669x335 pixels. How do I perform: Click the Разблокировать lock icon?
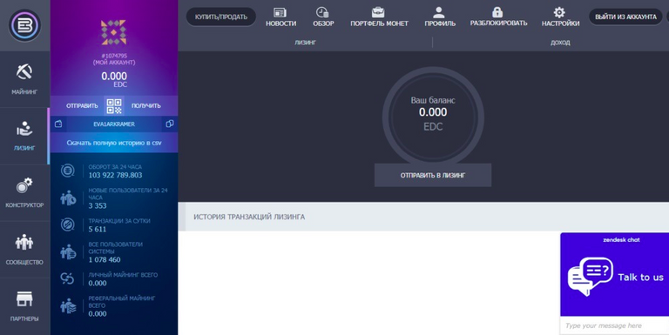[x=497, y=12]
